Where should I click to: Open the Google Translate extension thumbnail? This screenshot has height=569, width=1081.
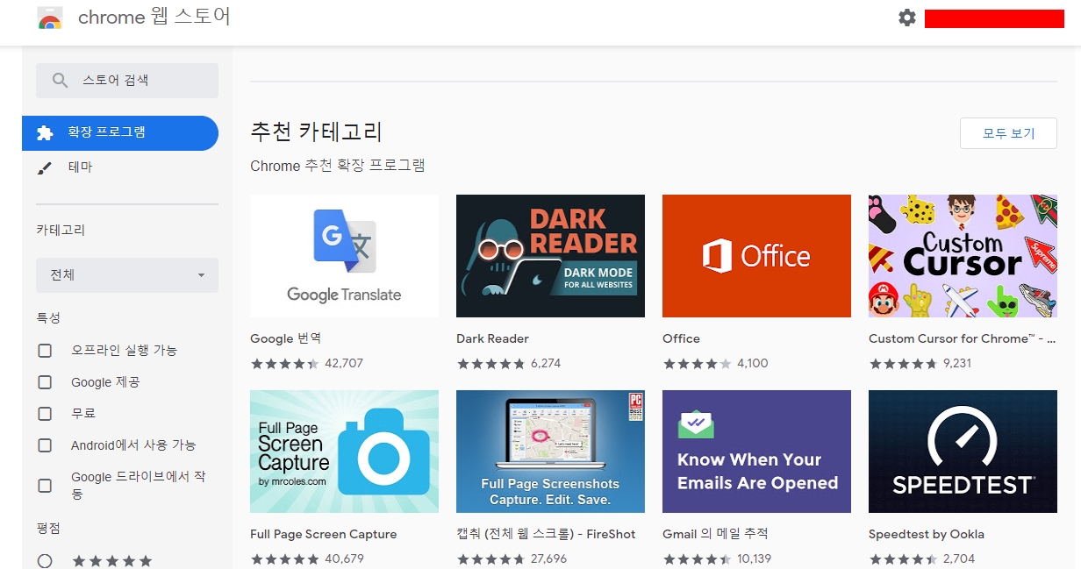344,256
